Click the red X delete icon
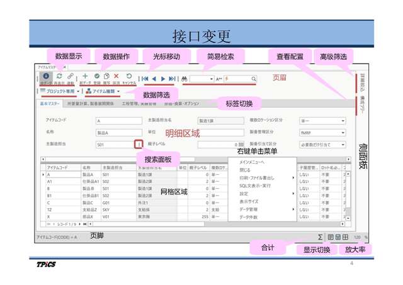Screen dimensions: 403x285 point(116,77)
